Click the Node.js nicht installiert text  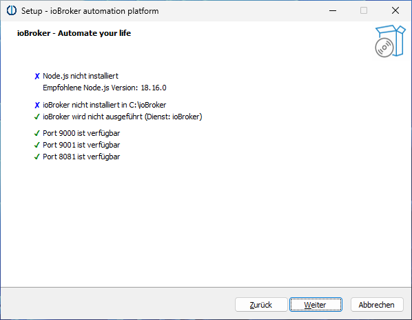point(81,76)
